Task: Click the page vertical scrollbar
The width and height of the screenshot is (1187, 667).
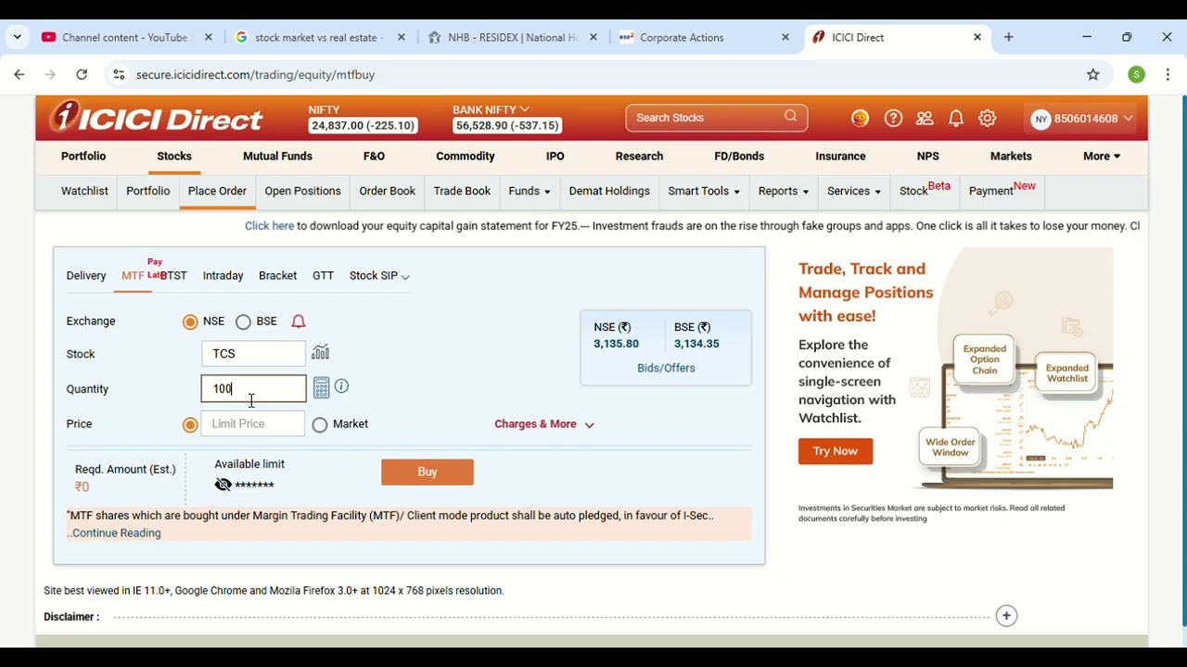Action: click(x=1182, y=361)
